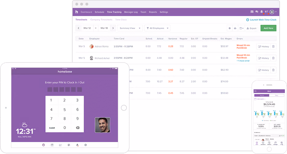
Task: Click Launch Web Time Clock link
Action: [261, 20]
